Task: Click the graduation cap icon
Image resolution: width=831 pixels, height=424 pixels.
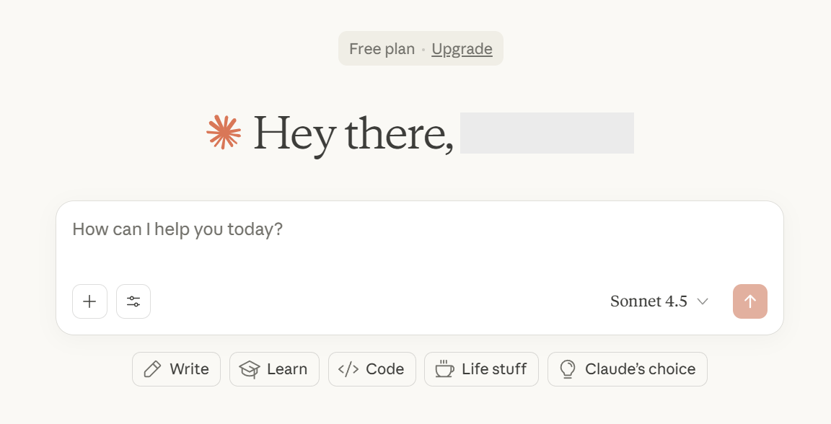Action: (250, 369)
